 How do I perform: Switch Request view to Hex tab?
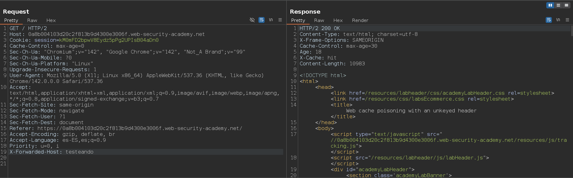(x=51, y=20)
